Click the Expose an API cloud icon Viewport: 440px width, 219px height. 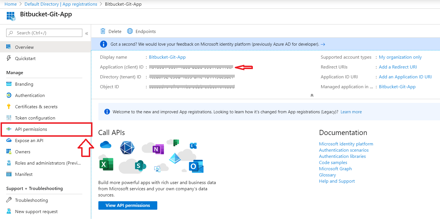pyautogui.click(x=9, y=140)
